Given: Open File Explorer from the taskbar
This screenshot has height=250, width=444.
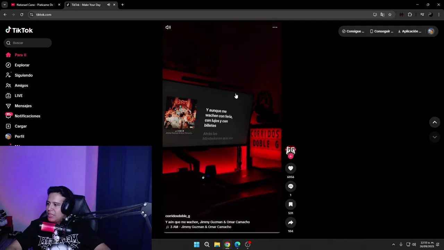Looking at the screenshot, I should coord(217,244).
